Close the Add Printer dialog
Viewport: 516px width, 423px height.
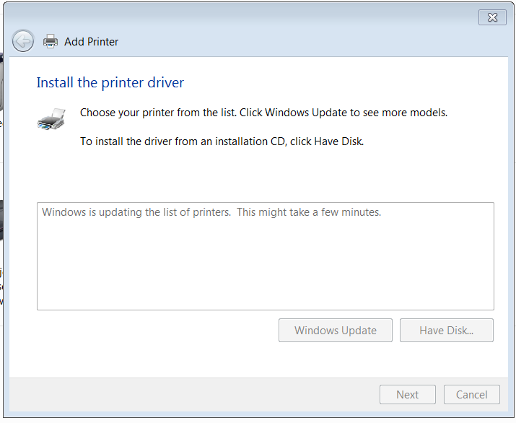492,18
